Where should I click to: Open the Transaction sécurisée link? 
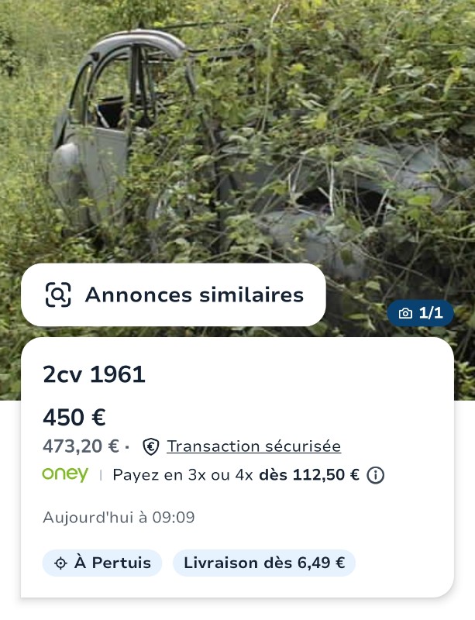[x=253, y=446]
